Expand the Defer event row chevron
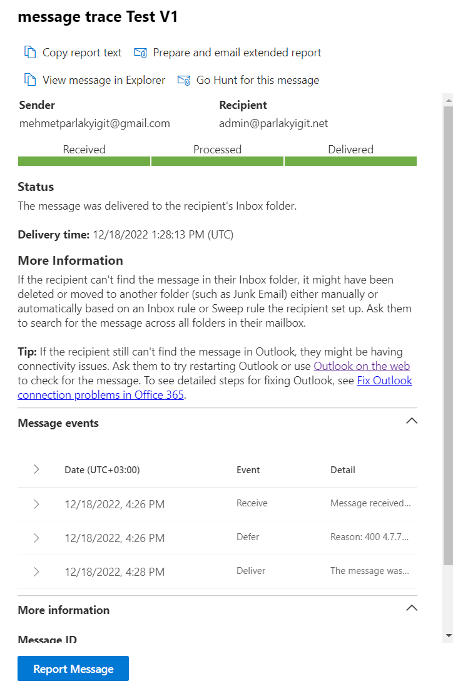This screenshot has height=691, width=453. coord(36,538)
